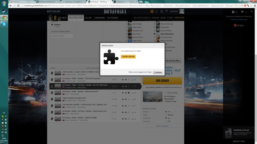Click the yellow JOIN SERVER button

[162, 81]
